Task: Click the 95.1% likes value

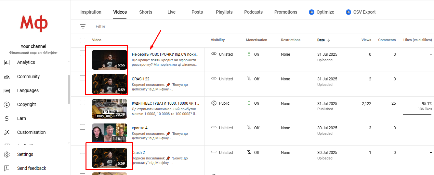Action: point(427,104)
